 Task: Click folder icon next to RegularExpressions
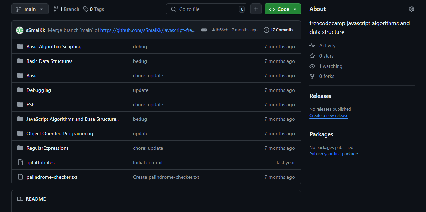pos(20,148)
